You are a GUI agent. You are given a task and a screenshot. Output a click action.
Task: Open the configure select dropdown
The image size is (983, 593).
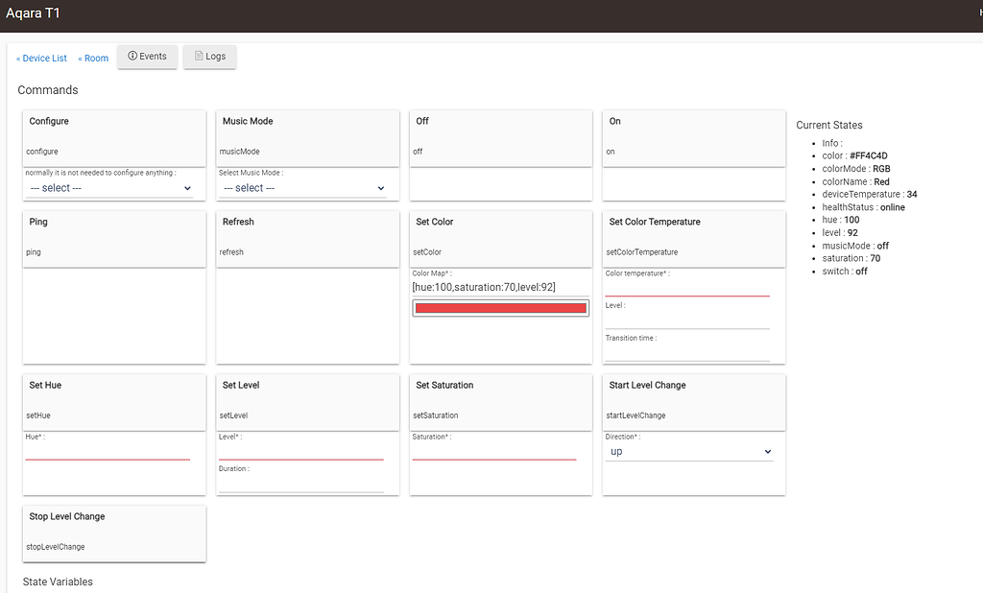pos(113,187)
